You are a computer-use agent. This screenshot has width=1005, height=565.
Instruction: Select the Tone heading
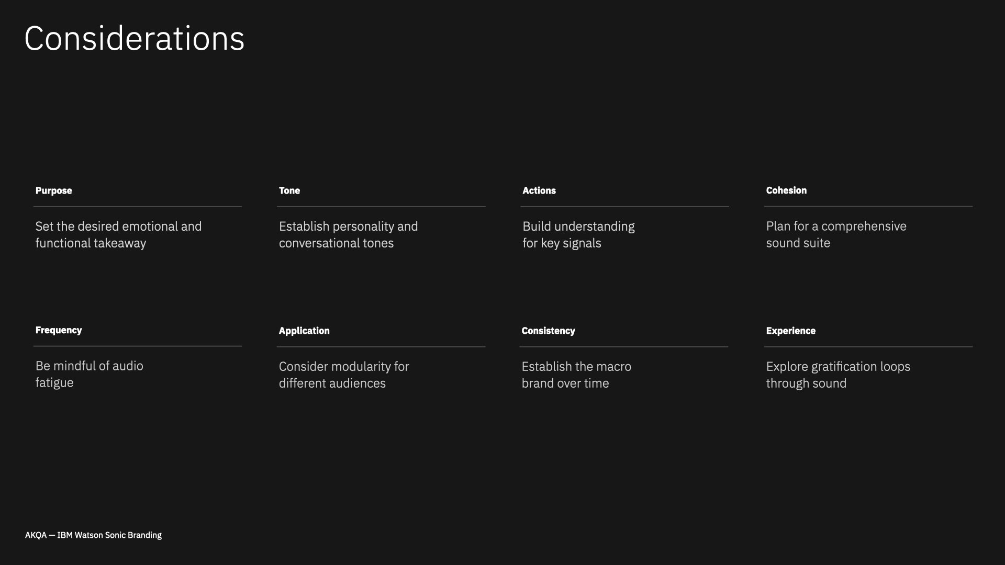point(289,190)
